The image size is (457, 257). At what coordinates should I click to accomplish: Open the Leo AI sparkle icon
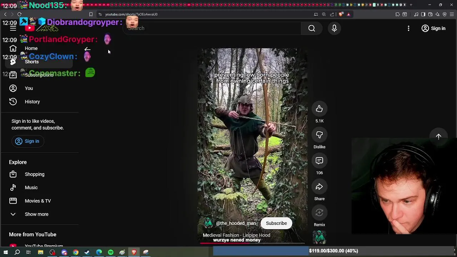pyautogui.click(x=437, y=14)
